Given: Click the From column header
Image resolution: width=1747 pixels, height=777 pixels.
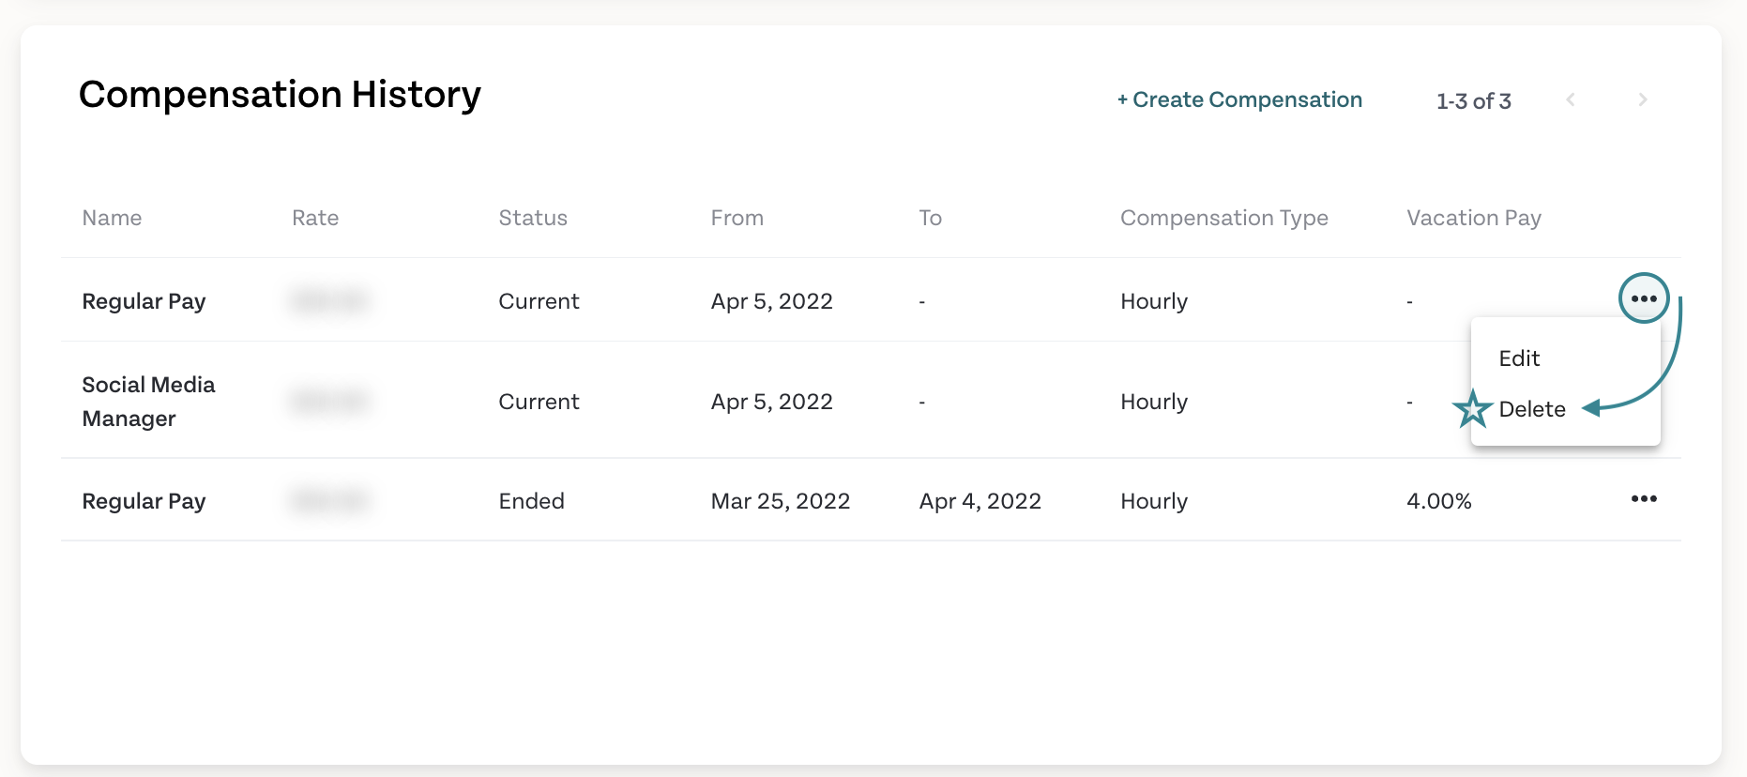Looking at the screenshot, I should (737, 218).
